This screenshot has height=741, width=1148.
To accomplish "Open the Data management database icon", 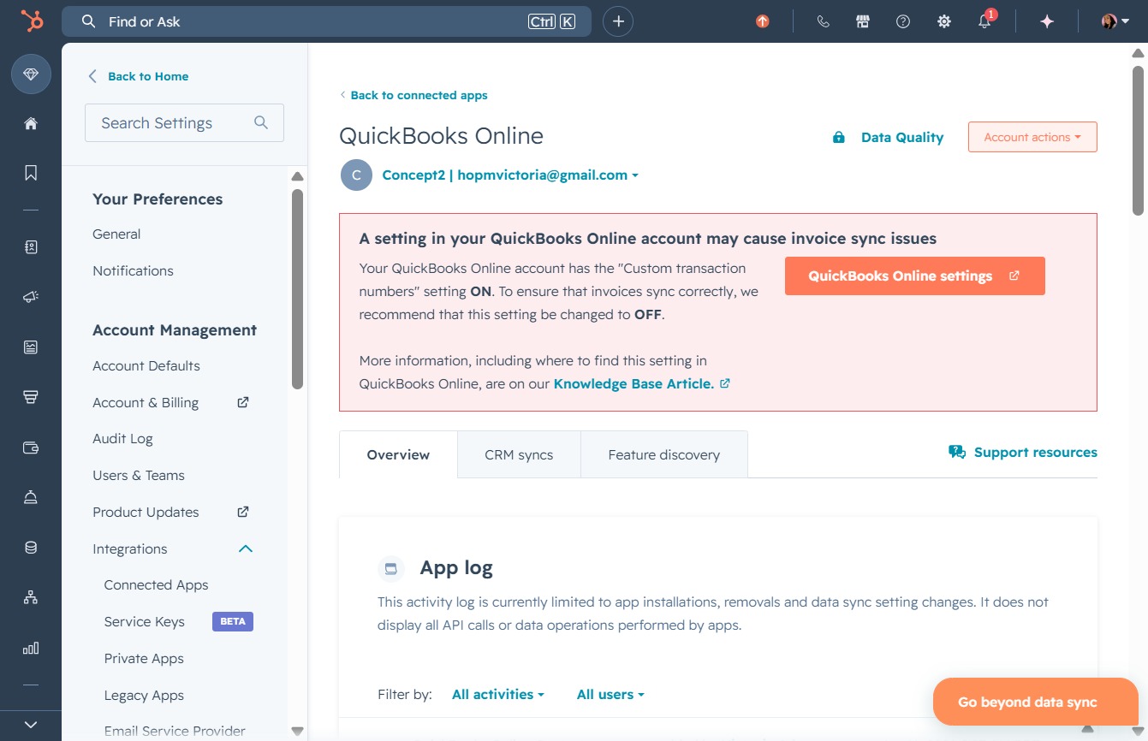I will [x=31, y=548].
